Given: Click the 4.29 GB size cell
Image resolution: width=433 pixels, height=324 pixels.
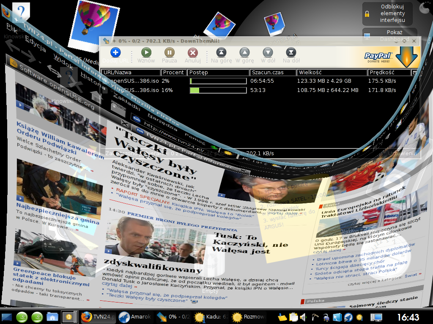Looking at the screenshot, I should (324, 81).
